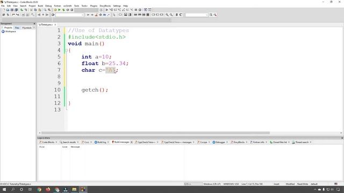The height and width of the screenshot is (193, 344).
Task: Click the Stop debugger icon
Action: click(140, 10)
